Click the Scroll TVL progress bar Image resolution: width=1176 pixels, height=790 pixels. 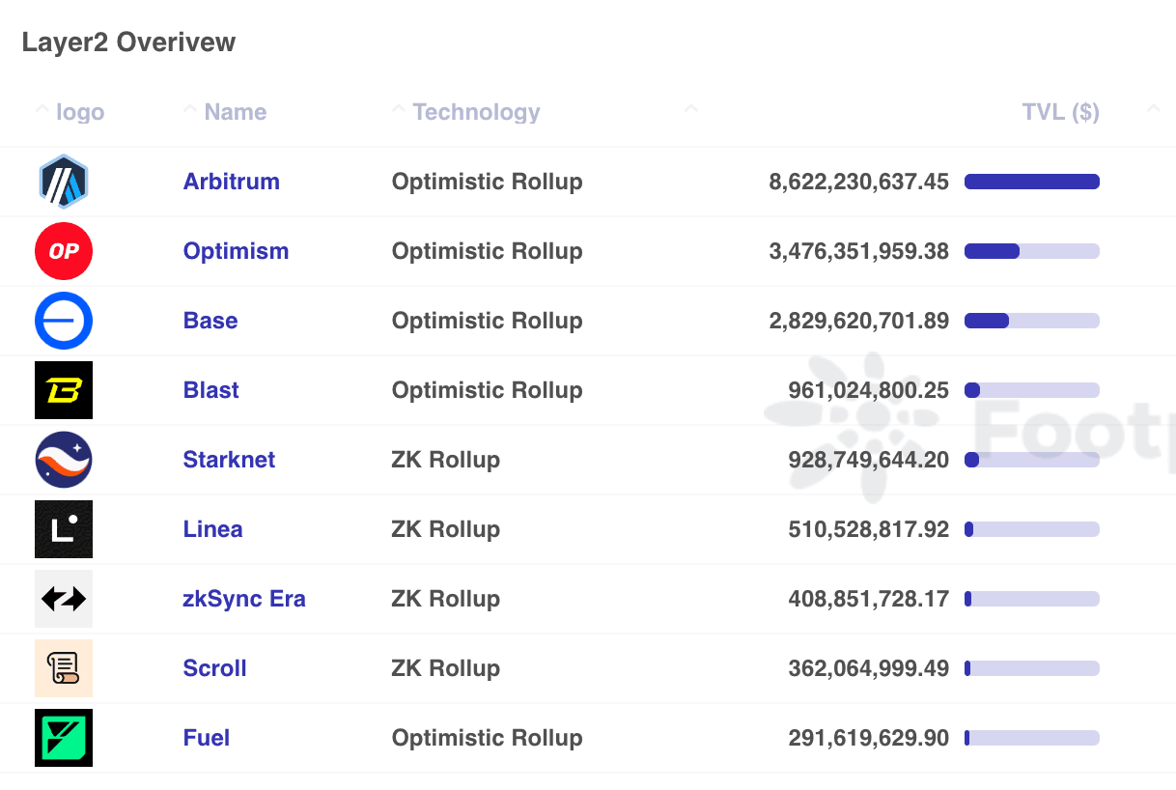pyautogui.click(x=1032, y=668)
